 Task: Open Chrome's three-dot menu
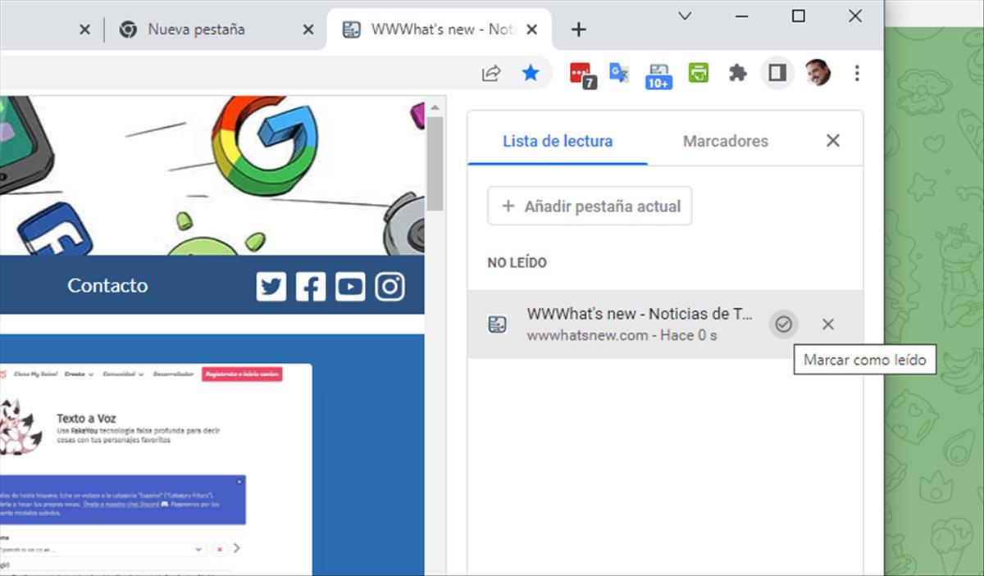(857, 74)
